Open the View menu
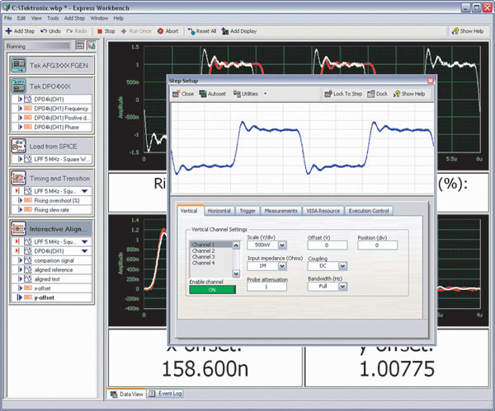The height and width of the screenshot is (411, 495). click(x=36, y=18)
